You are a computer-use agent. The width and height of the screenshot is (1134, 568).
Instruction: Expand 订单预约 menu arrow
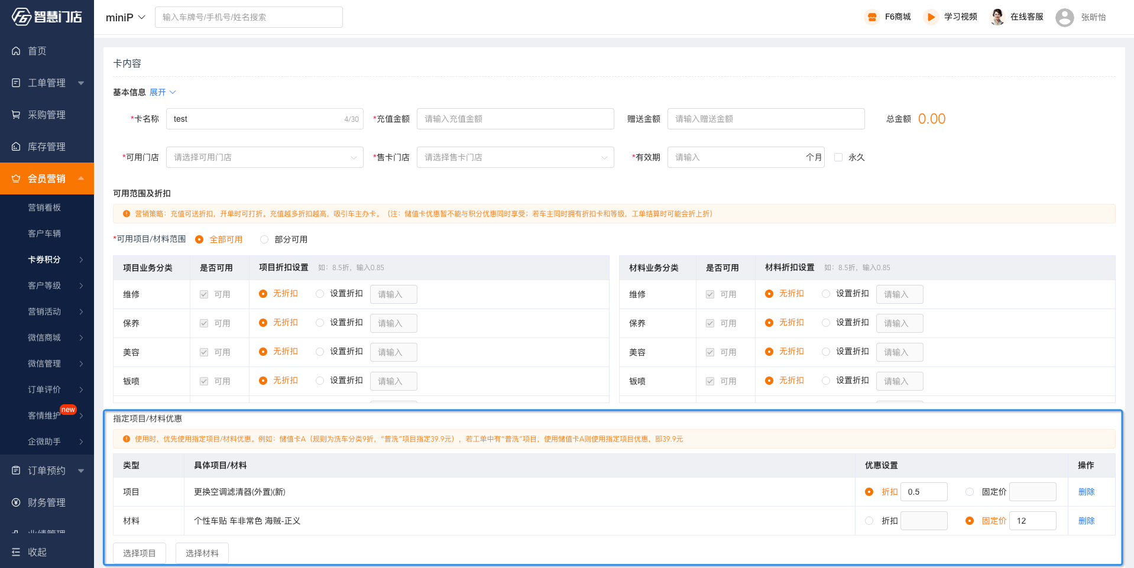click(x=81, y=470)
